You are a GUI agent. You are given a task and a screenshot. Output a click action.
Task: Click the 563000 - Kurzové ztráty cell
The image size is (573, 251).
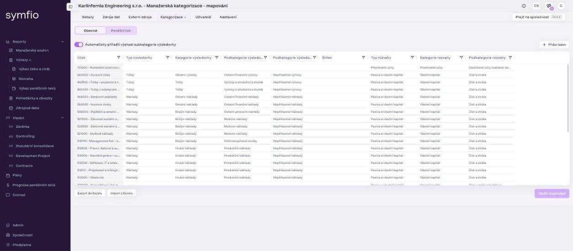coord(99,104)
